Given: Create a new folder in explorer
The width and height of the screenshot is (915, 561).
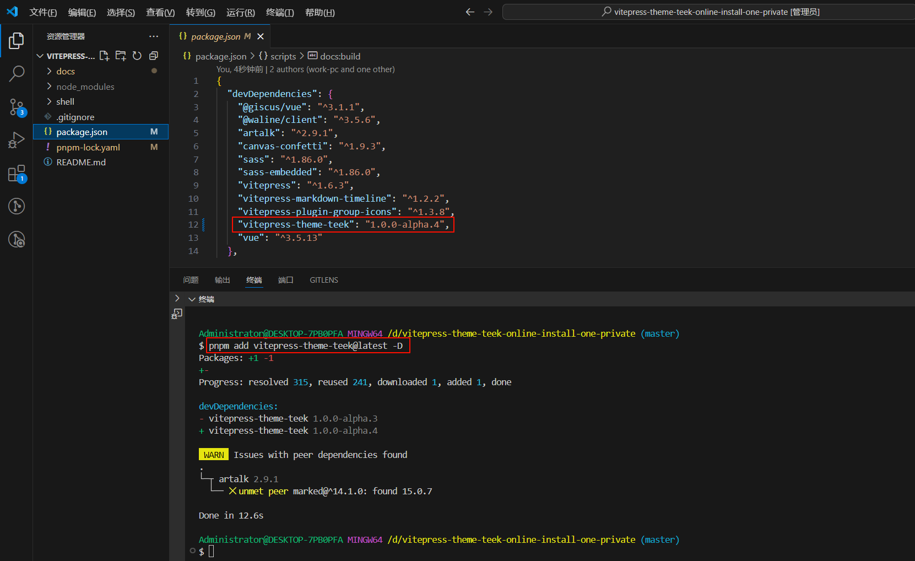Looking at the screenshot, I should 121,56.
